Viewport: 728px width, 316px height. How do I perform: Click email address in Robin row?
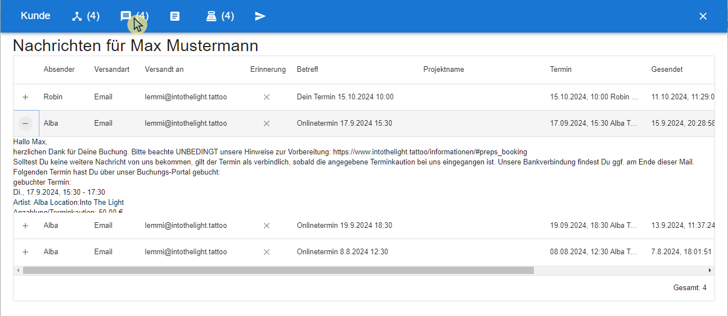[186, 97]
